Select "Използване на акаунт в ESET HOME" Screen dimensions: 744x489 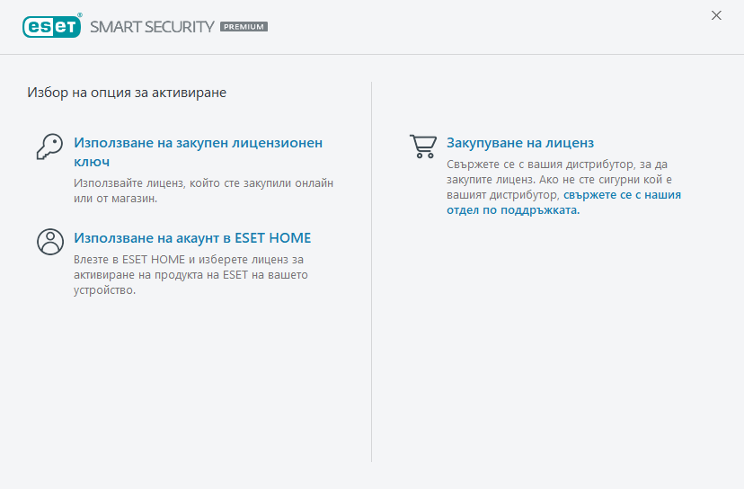(x=192, y=238)
